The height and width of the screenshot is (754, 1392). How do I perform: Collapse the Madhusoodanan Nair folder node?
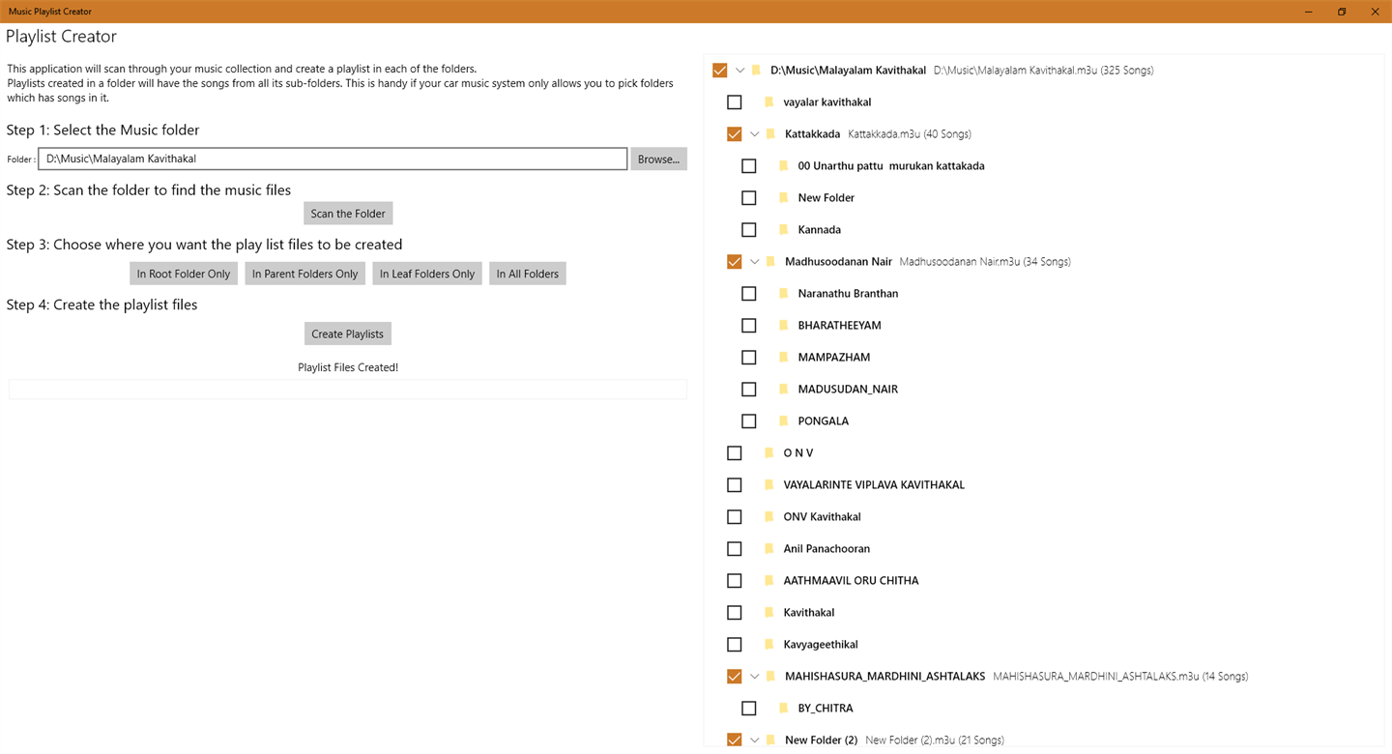tap(755, 261)
